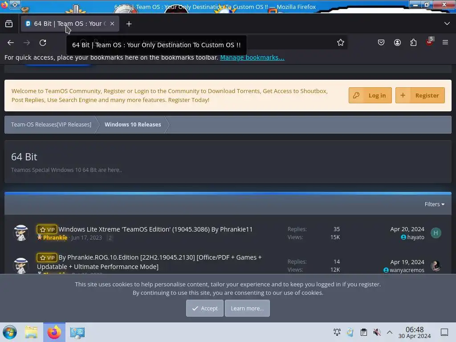This screenshot has width=456, height=342.
Task: Open the notifications bell tray icon
Action: 337,332
